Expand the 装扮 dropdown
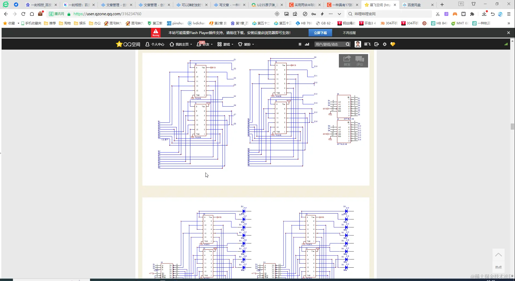This screenshot has width=515, height=281. click(x=246, y=44)
